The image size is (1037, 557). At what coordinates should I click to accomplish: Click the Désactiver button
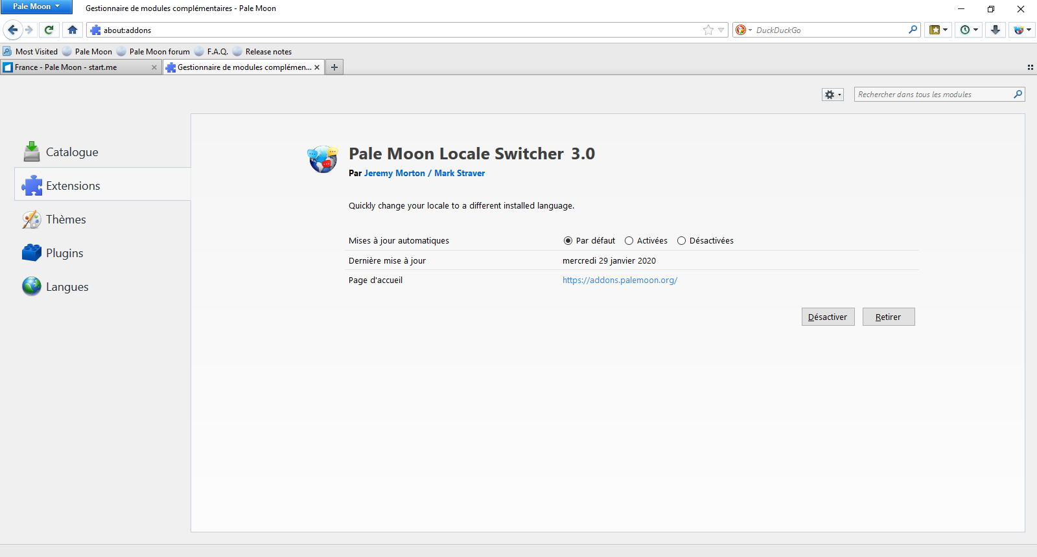[x=828, y=317]
